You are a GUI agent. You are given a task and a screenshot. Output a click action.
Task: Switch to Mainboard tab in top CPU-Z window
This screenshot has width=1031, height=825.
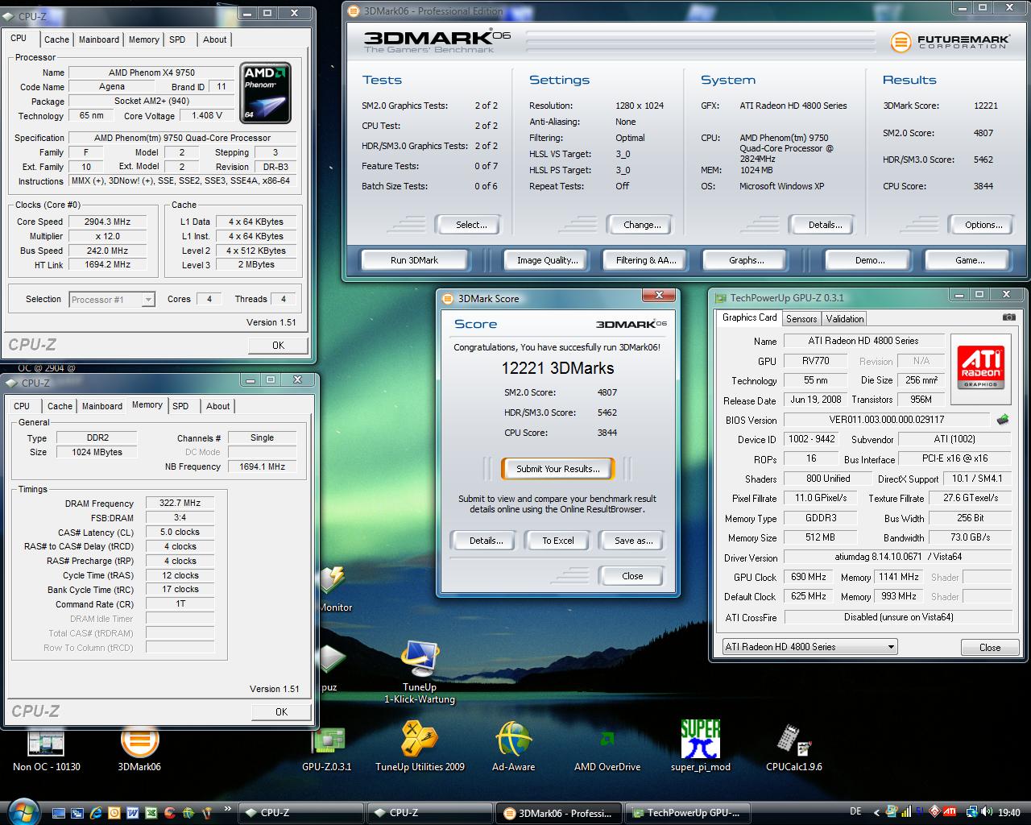(99, 39)
